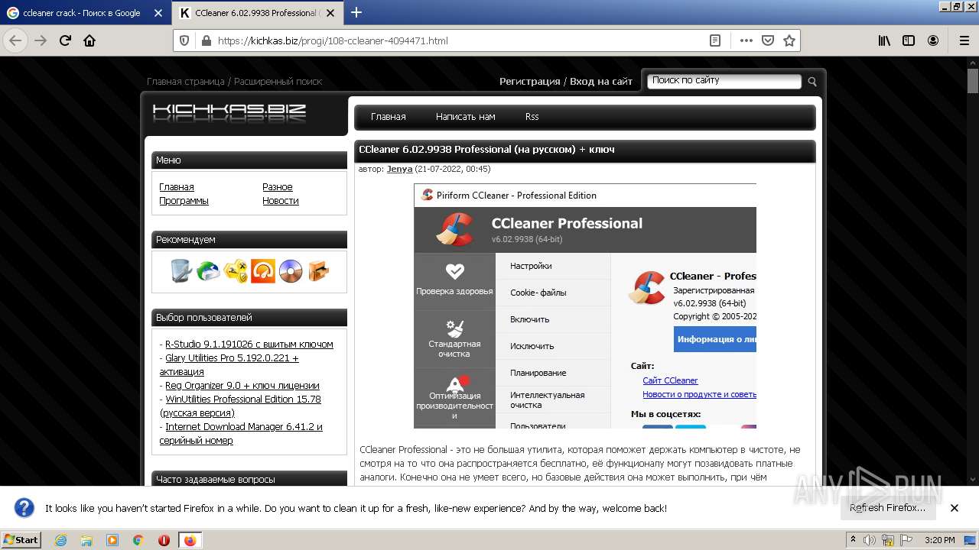Open the disc recommended program icon
979x550 pixels.
click(x=291, y=270)
